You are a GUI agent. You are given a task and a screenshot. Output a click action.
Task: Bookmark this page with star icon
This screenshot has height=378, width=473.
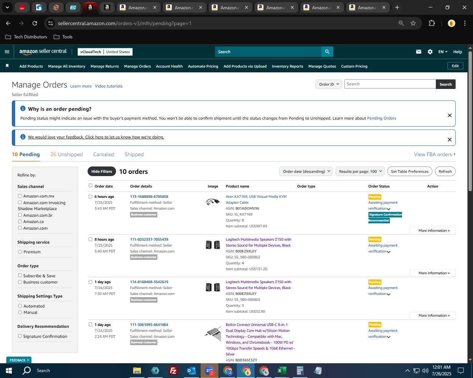point(413,23)
